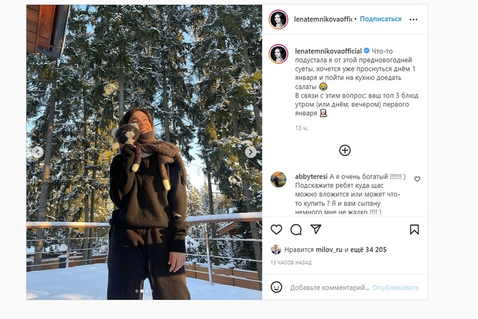The image size is (478, 319).
Task: Load more comments with plus button
Action: 344,151
